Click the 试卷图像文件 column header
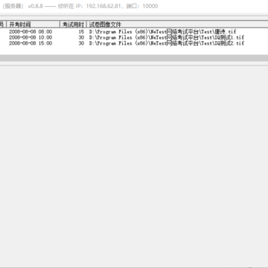 pos(177,25)
